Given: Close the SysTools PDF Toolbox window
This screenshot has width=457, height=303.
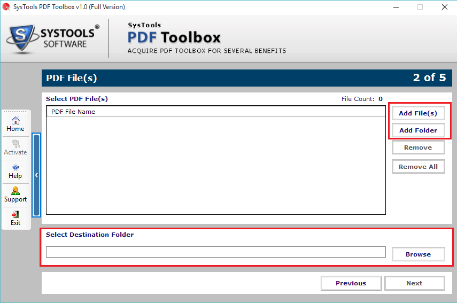Looking at the screenshot, I should click(445, 7).
